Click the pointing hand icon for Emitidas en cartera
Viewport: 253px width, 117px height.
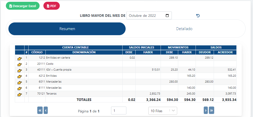[19, 59]
